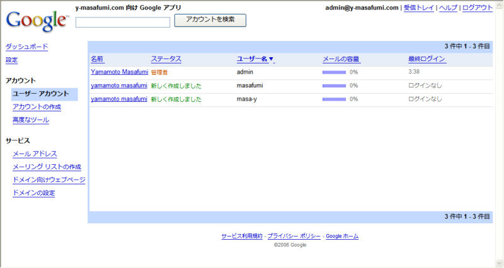Click mail quota bar in admin row
This screenshot has width=504, height=268.
(x=335, y=72)
